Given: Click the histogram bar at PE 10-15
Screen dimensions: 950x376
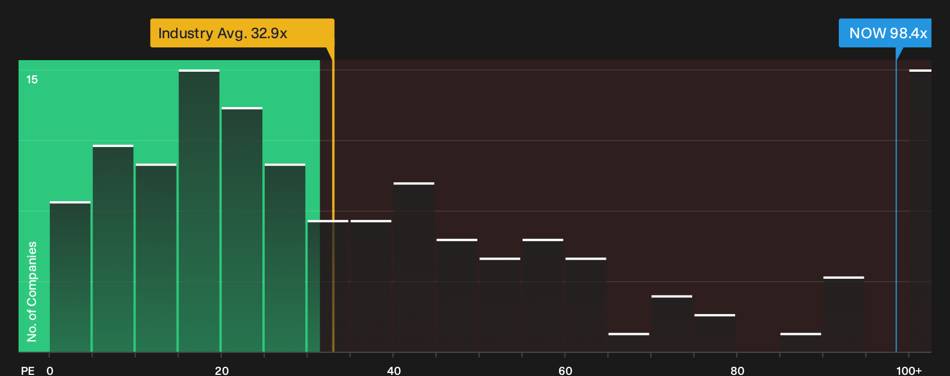Looking at the screenshot, I should pyautogui.click(x=156, y=258).
